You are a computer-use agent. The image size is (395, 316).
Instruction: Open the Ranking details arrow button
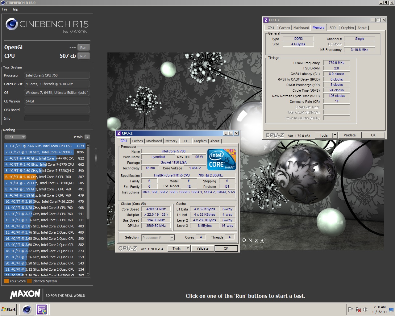click(87, 137)
